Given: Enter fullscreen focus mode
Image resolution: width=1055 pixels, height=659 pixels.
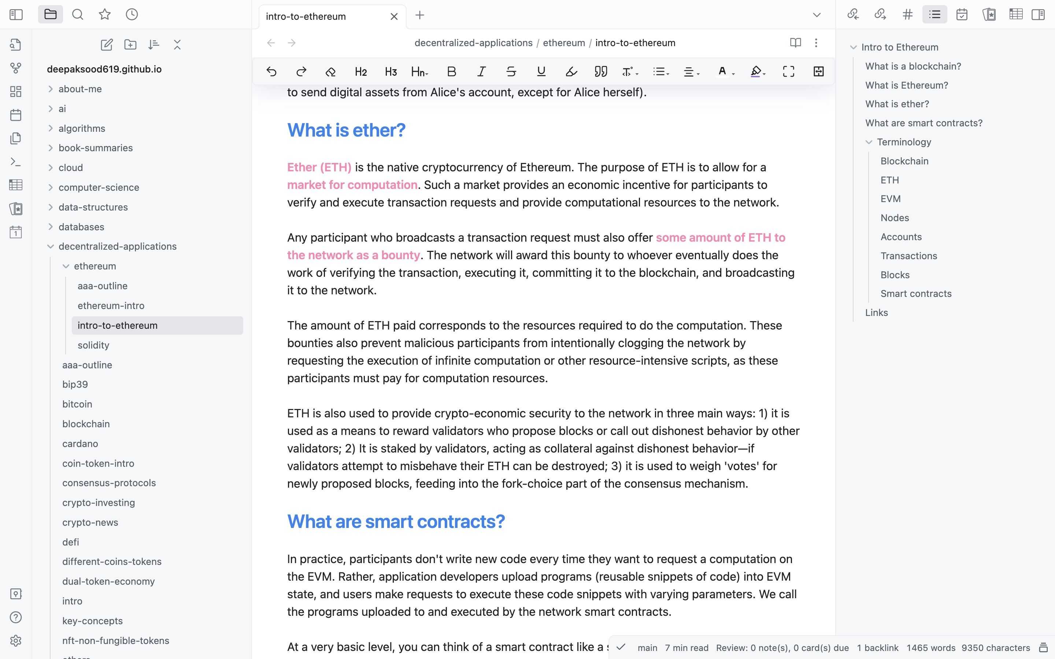Looking at the screenshot, I should click(x=789, y=71).
